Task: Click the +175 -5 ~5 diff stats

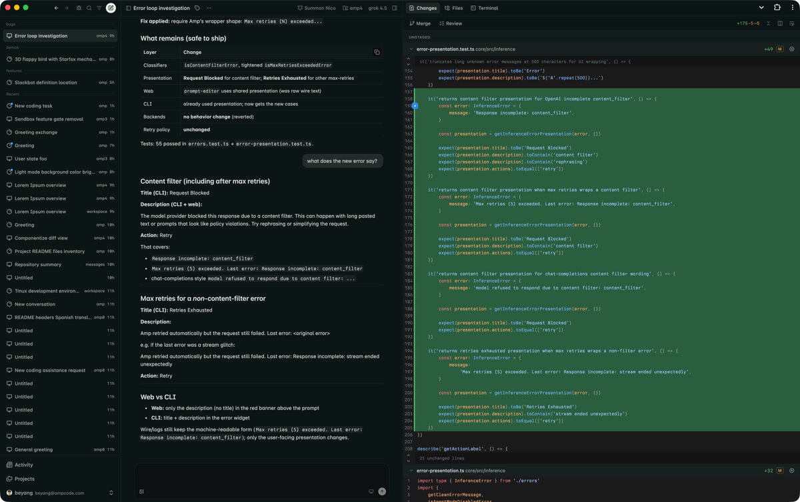Action: coord(748,23)
